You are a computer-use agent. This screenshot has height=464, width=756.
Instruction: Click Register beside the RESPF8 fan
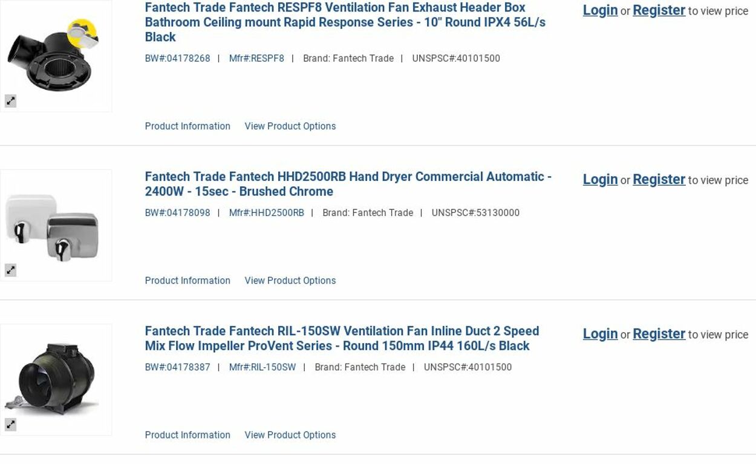coord(659,10)
